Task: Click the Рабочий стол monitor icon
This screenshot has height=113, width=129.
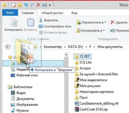Action: [x=13, y=75]
